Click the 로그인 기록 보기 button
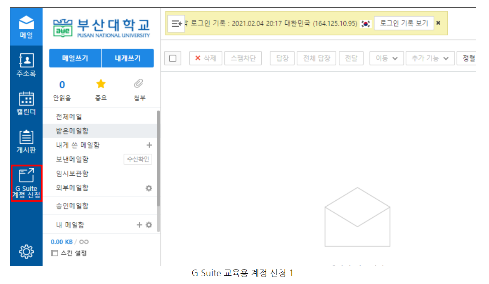 click(404, 23)
